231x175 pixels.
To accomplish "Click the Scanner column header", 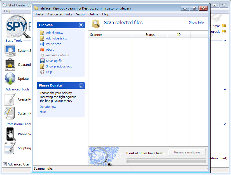I will pos(110,35).
